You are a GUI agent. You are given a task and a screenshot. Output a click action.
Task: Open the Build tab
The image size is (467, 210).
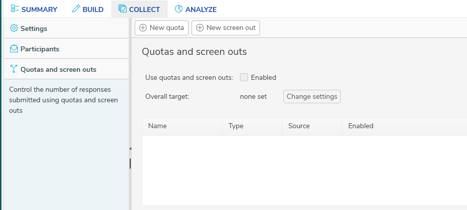tap(88, 9)
